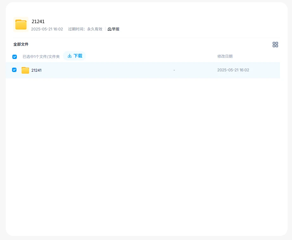Uncheck the 21241 folder row checkbox
The width and height of the screenshot is (292, 240).
[x=14, y=70]
